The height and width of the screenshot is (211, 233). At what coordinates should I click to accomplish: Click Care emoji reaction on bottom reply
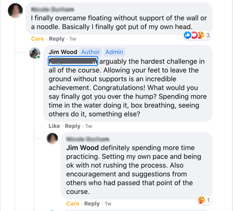[x=202, y=200]
